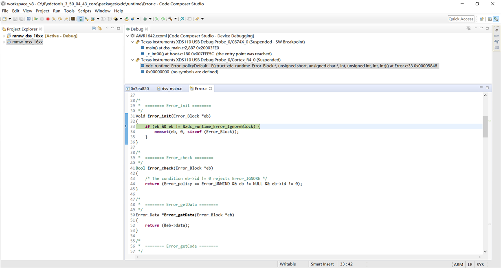This screenshot has height=268, width=501.
Task: Click the New file toolbar icon
Action: coord(4,19)
